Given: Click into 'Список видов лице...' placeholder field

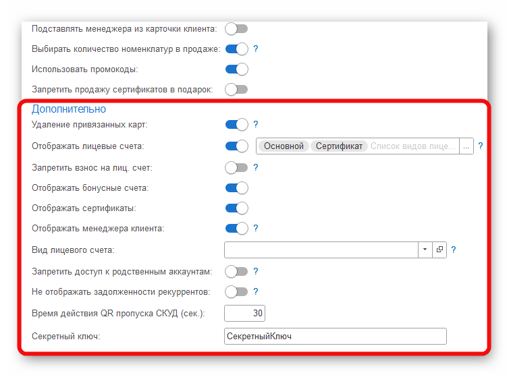Looking at the screenshot, I should [414, 146].
